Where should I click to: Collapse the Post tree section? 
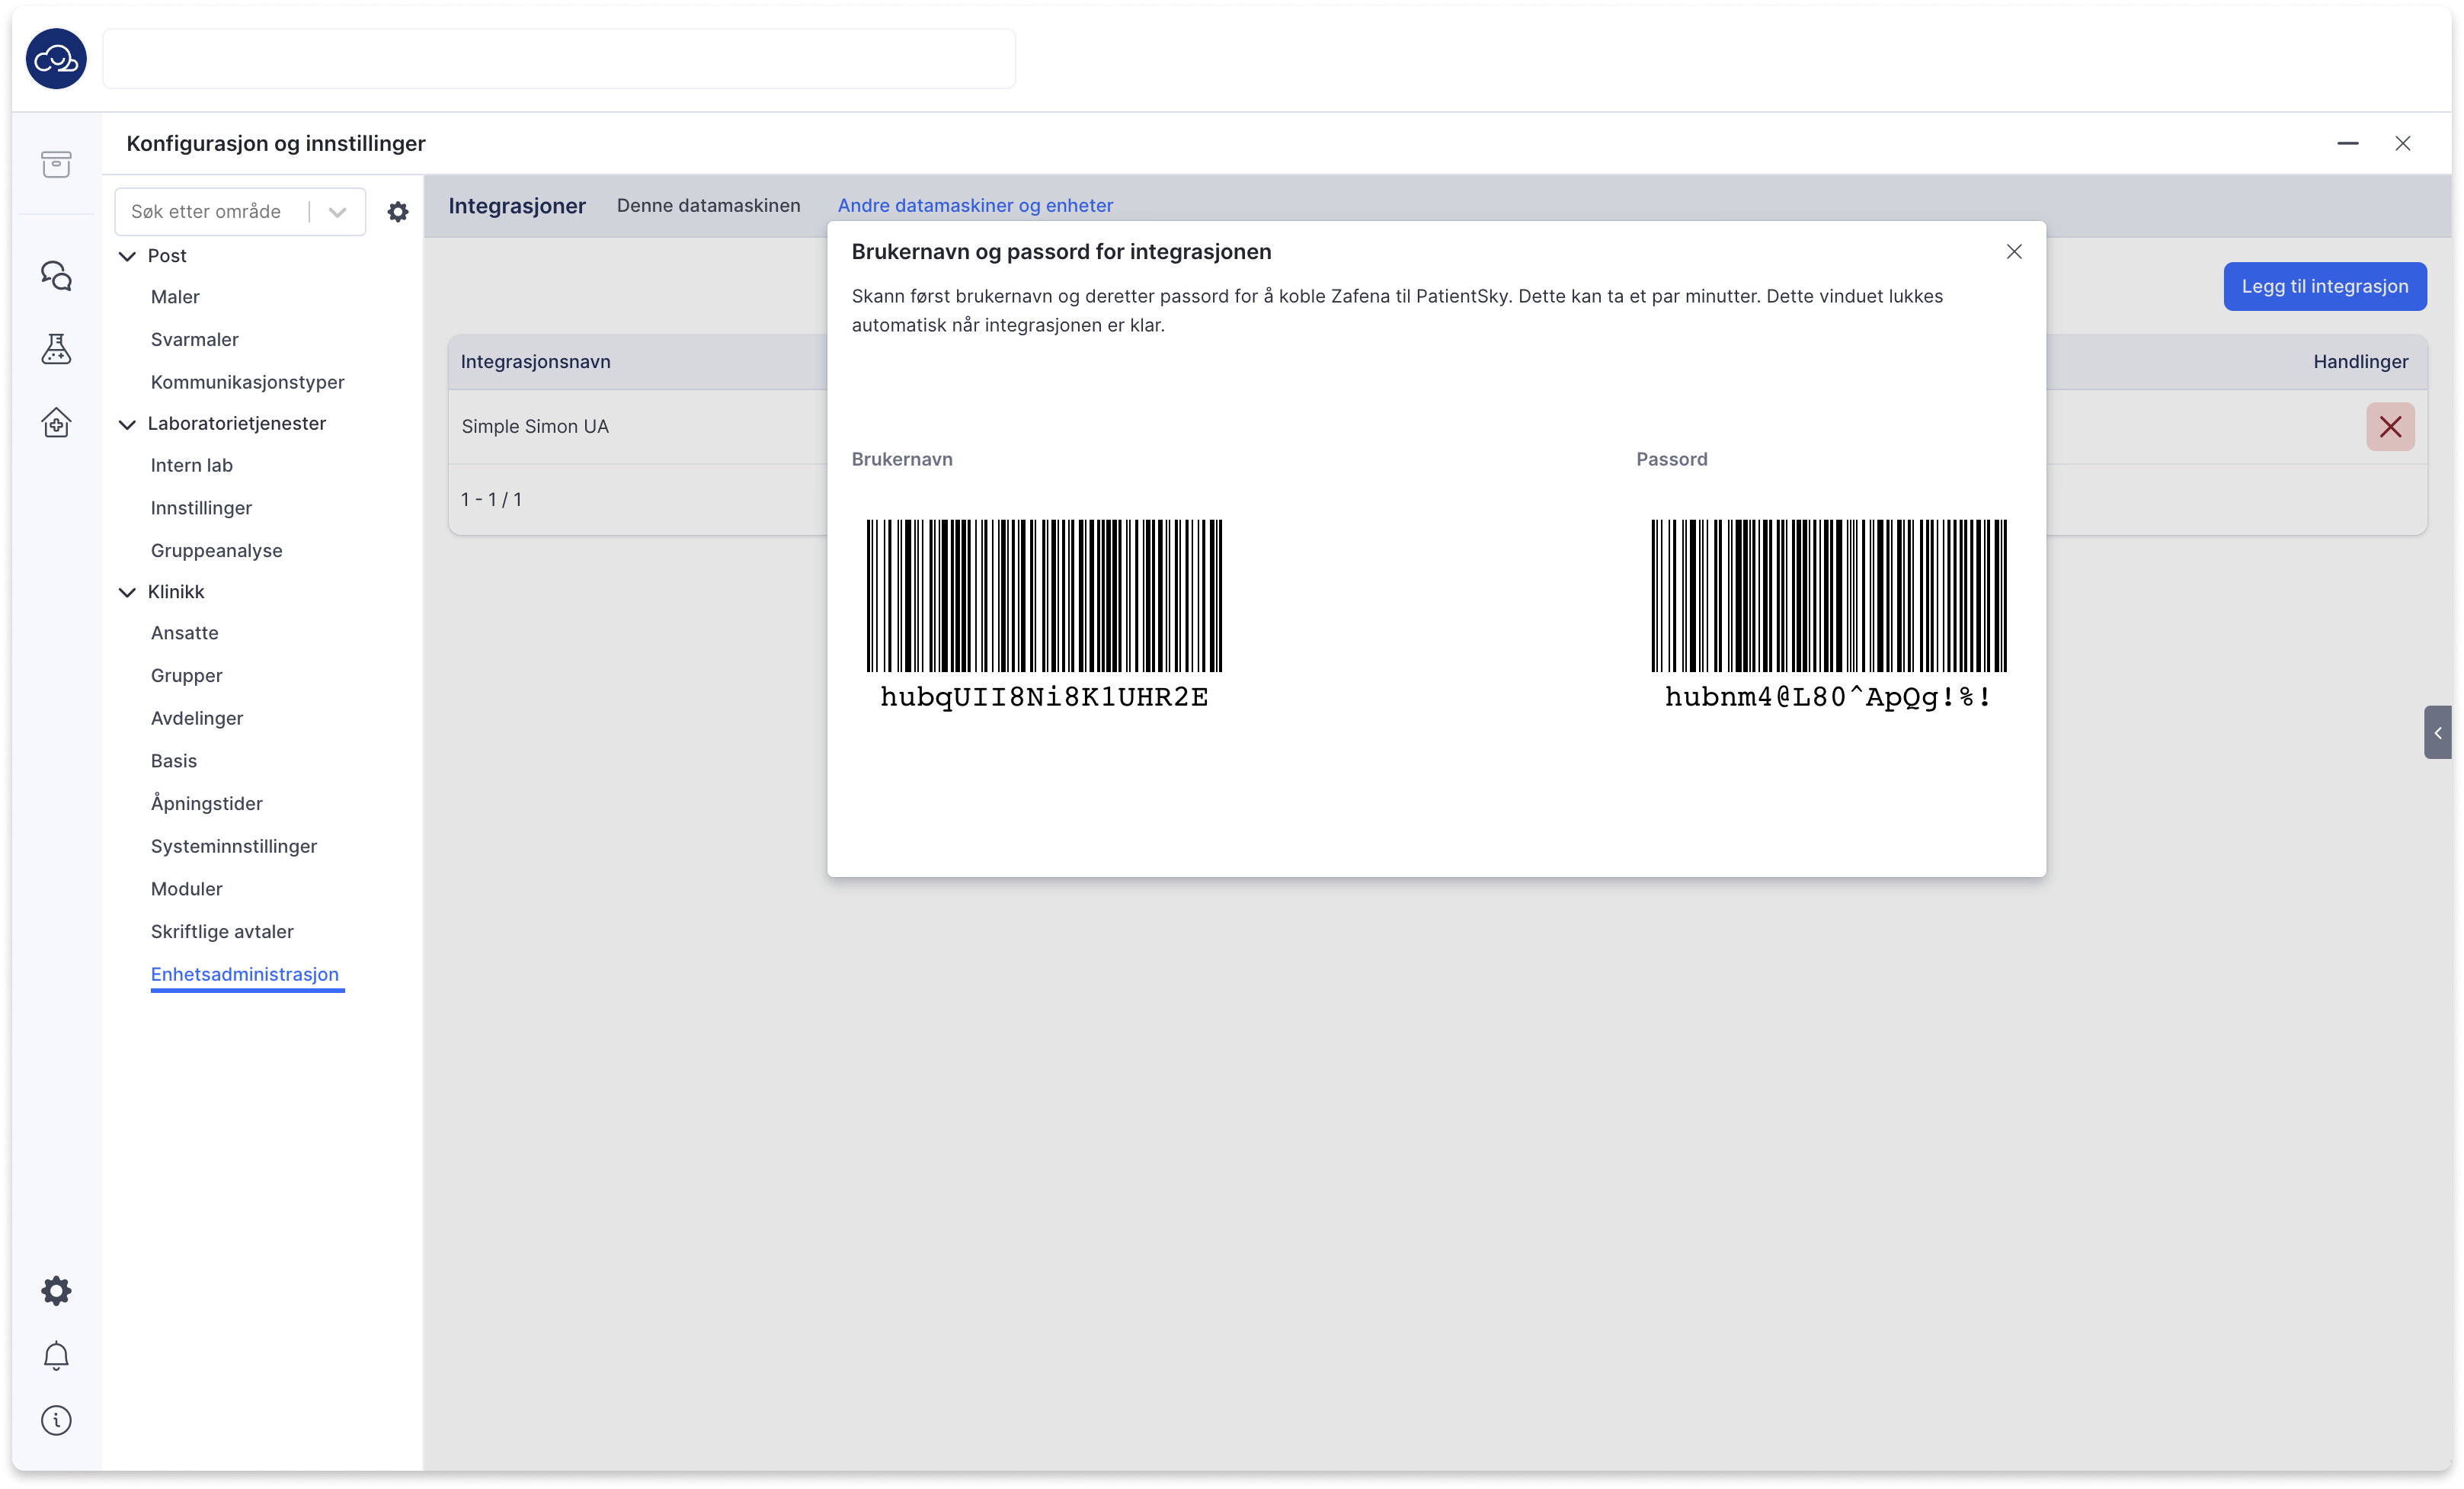pos(127,256)
